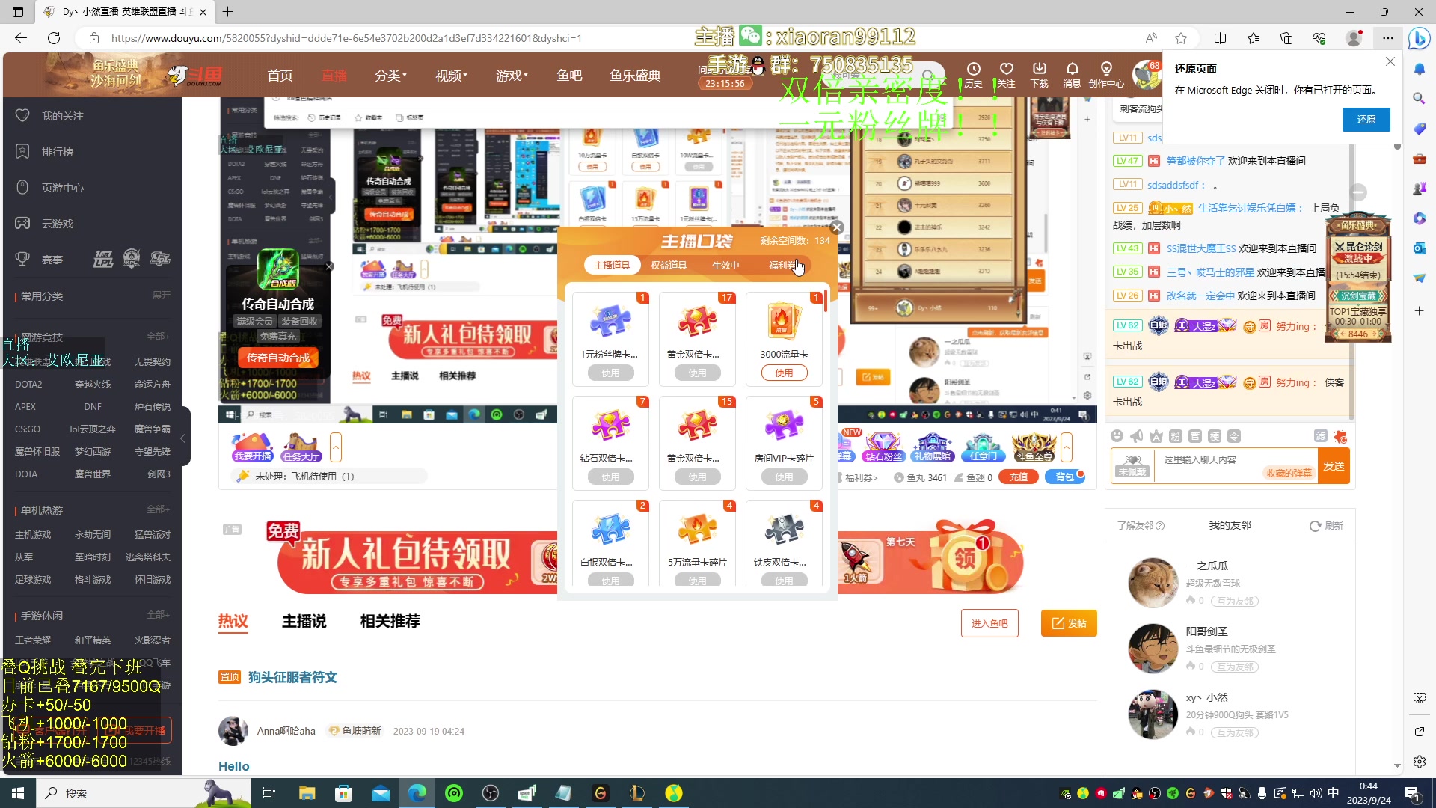The image size is (1436, 808).
Task: Click 进入鱼吧 button
Action: point(989,623)
